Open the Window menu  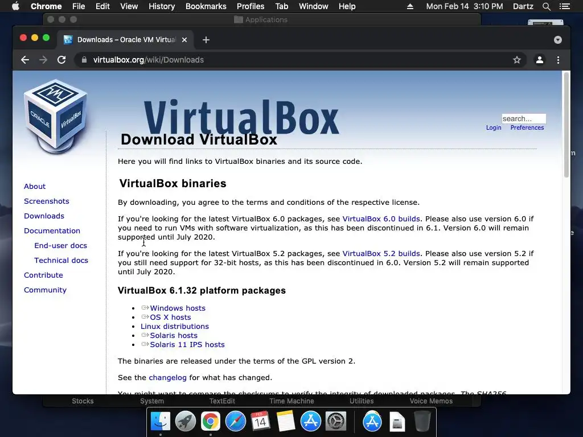click(314, 6)
